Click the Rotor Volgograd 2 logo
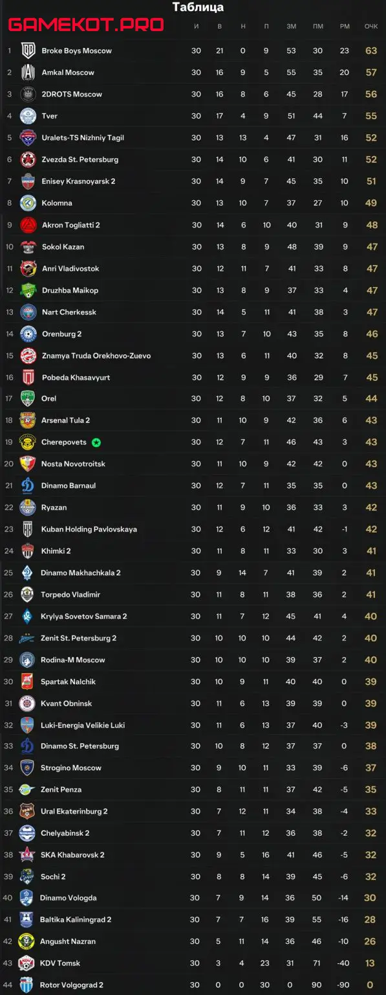This screenshot has width=386, height=995. [x=28, y=985]
